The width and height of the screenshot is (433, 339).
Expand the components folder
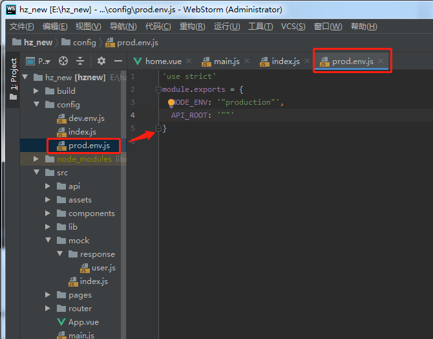coord(48,213)
